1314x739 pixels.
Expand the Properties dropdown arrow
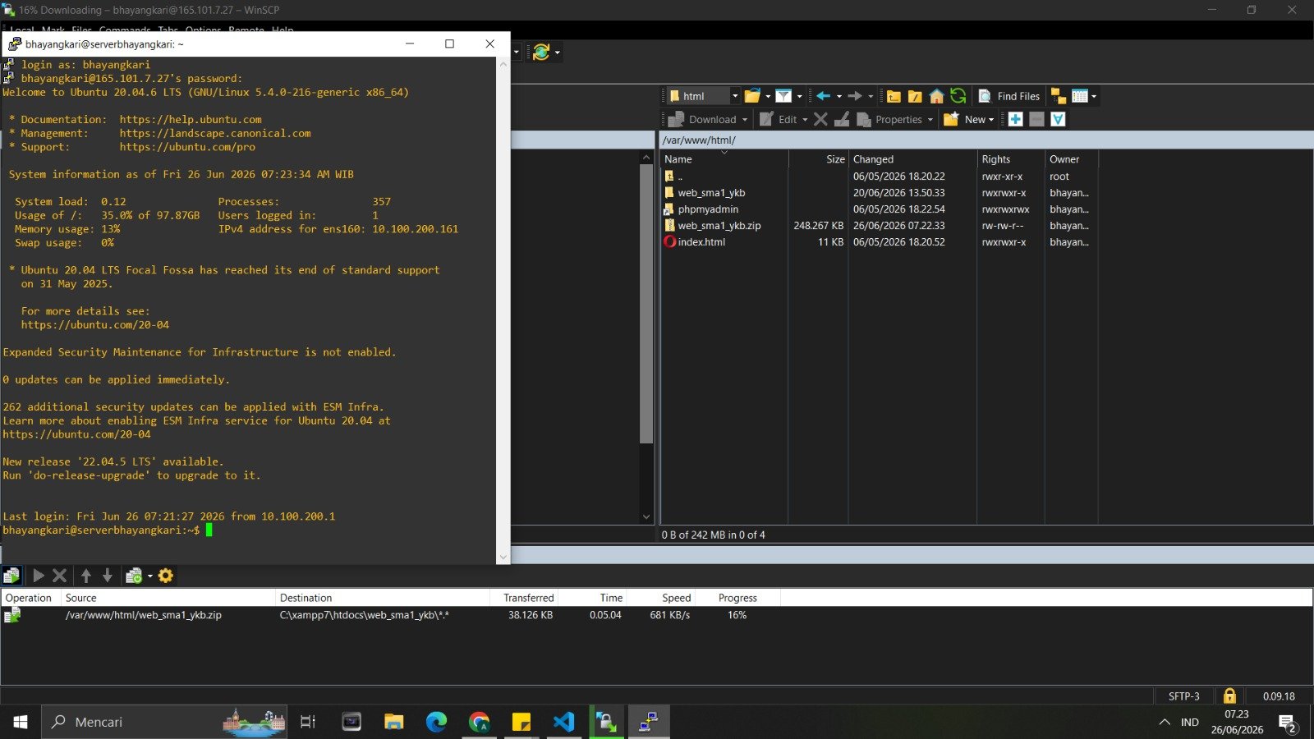pos(930,119)
